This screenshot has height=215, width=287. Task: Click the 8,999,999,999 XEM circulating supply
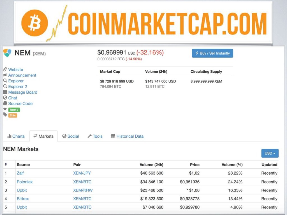click(x=206, y=81)
